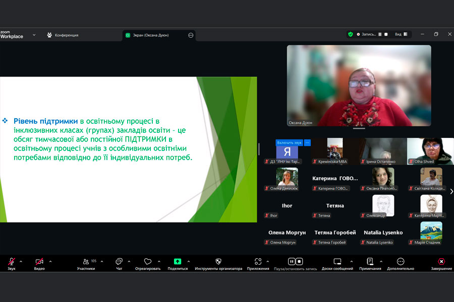Turn on camera with the Видео button
The width and height of the screenshot is (454, 302).
(39, 262)
